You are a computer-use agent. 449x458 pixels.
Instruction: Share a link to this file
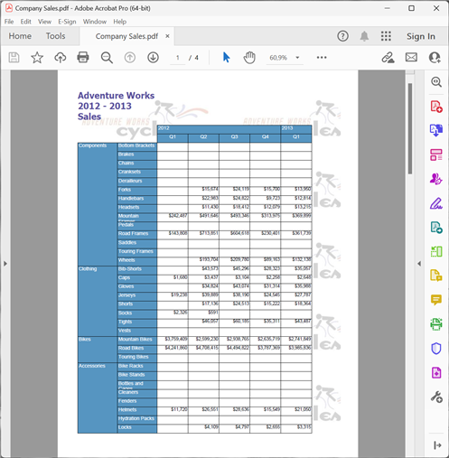[388, 58]
